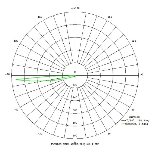This screenshot has height=155, width=155.
Task: Click the -150 angle label
Action: [x=39, y=17]
